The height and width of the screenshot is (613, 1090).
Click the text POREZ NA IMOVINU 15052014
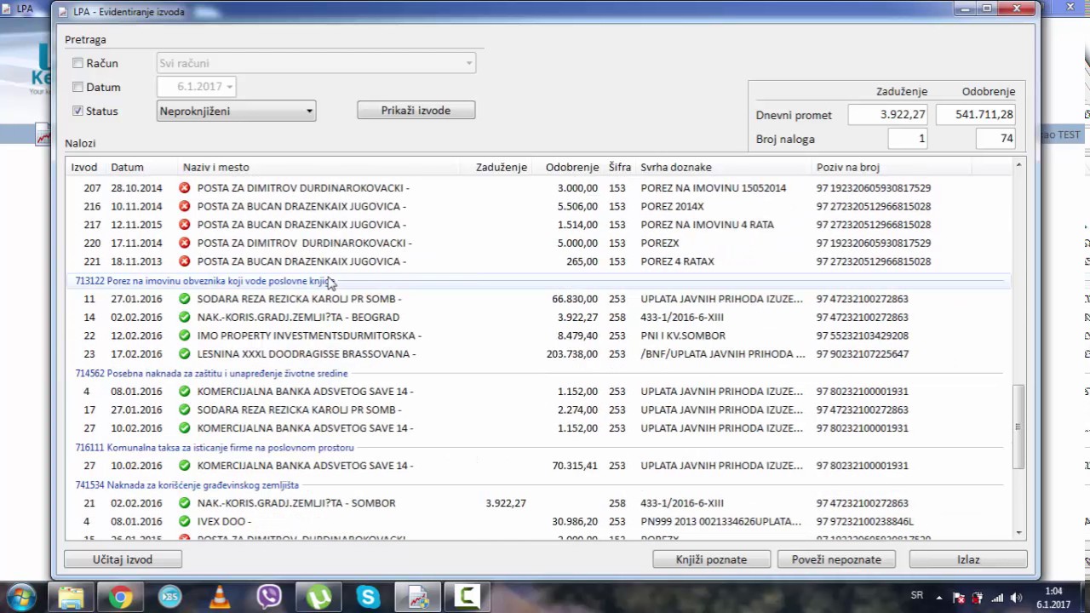click(x=714, y=188)
